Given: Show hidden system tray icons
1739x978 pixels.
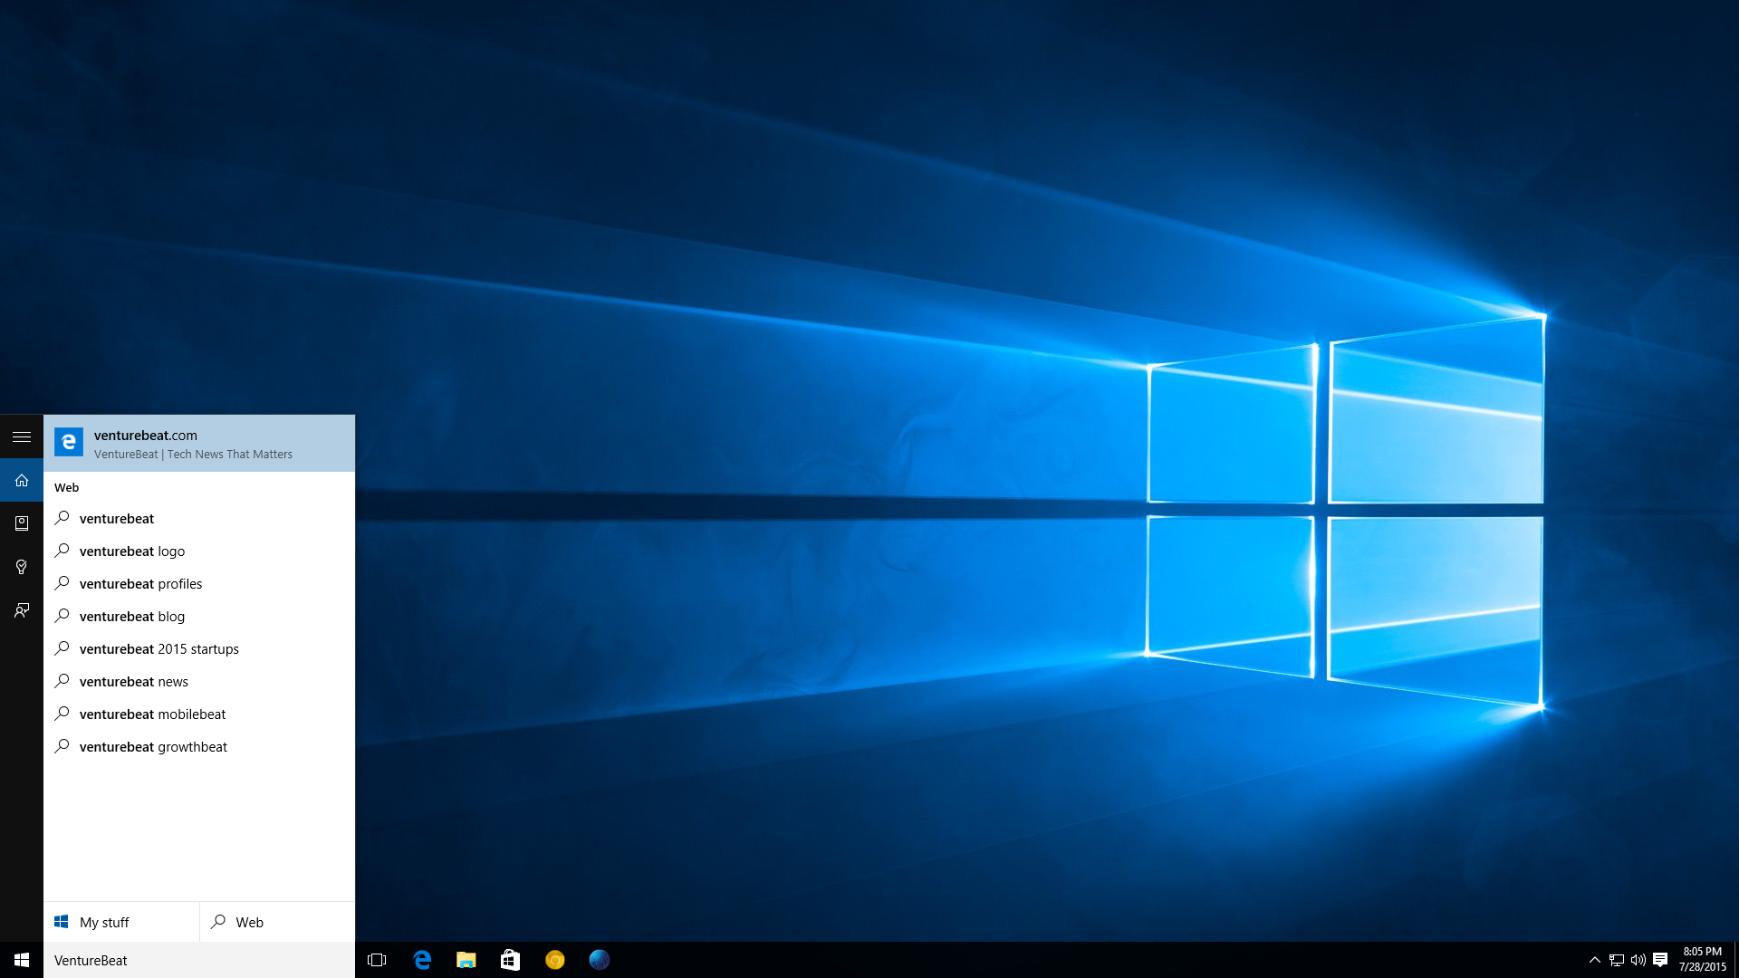Looking at the screenshot, I should click(x=1594, y=960).
